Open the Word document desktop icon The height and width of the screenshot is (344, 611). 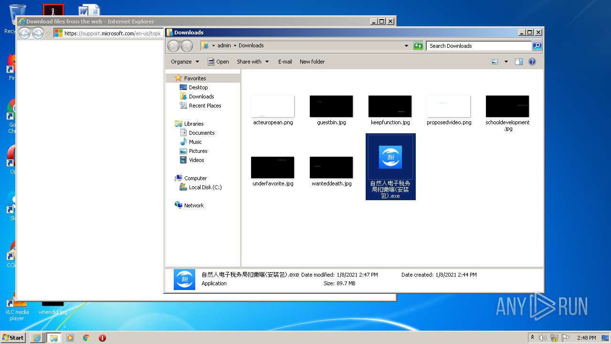[90, 10]
